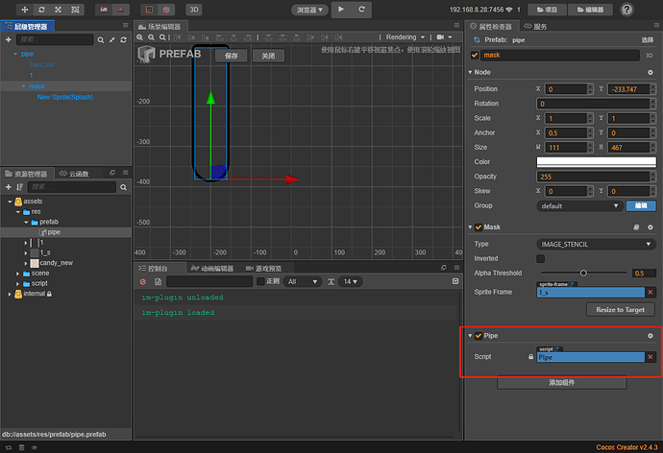Click the zoom out icon in scene editor
The width and height of the screenshot is (663, 453).
151,37
